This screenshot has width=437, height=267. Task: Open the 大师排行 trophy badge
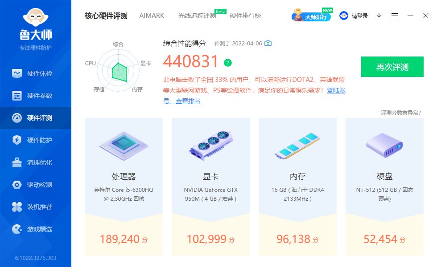coord(311,15)
